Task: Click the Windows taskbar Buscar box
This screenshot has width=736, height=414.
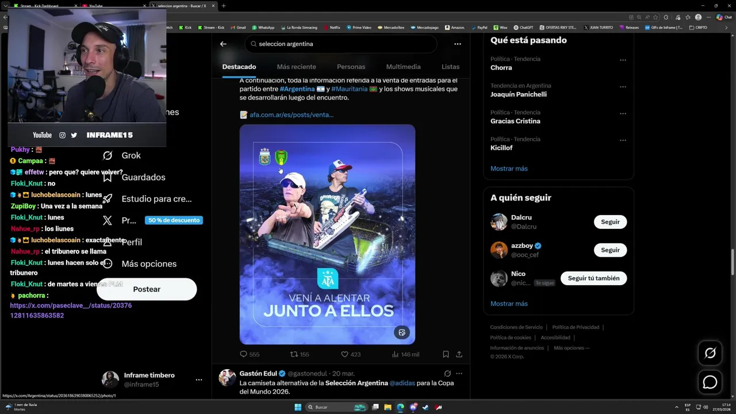Action: pyautogui.click(x=336, y=407)
